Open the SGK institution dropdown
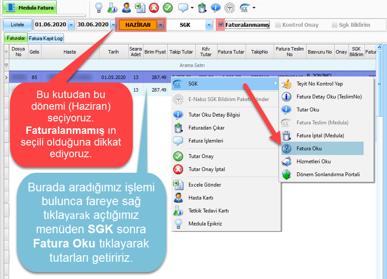 [209, 25]
